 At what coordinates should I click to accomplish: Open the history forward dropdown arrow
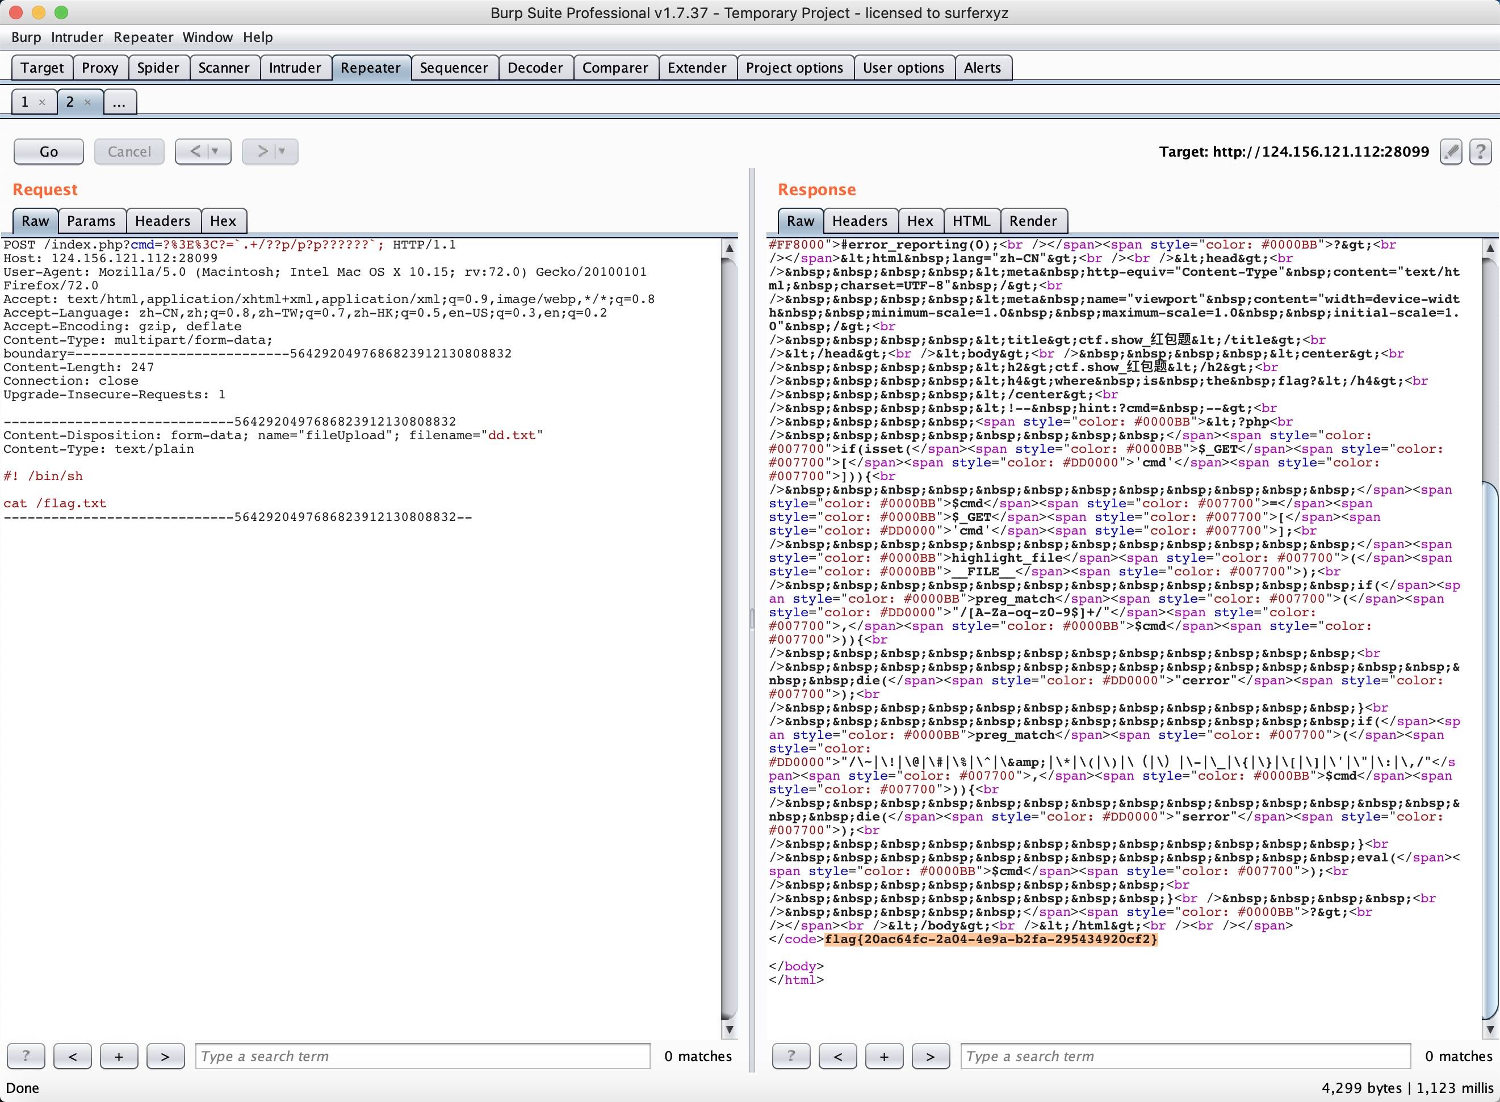point(282,152)
